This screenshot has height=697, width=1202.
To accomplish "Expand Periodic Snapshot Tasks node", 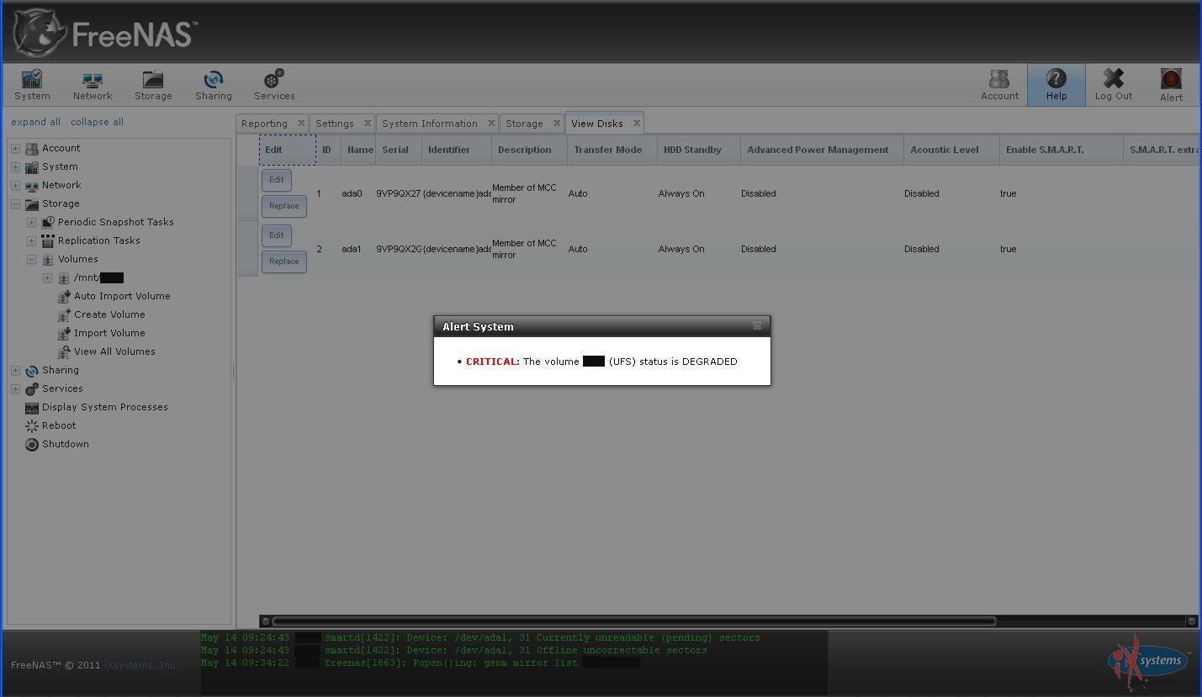I will (x=31, y=223).
